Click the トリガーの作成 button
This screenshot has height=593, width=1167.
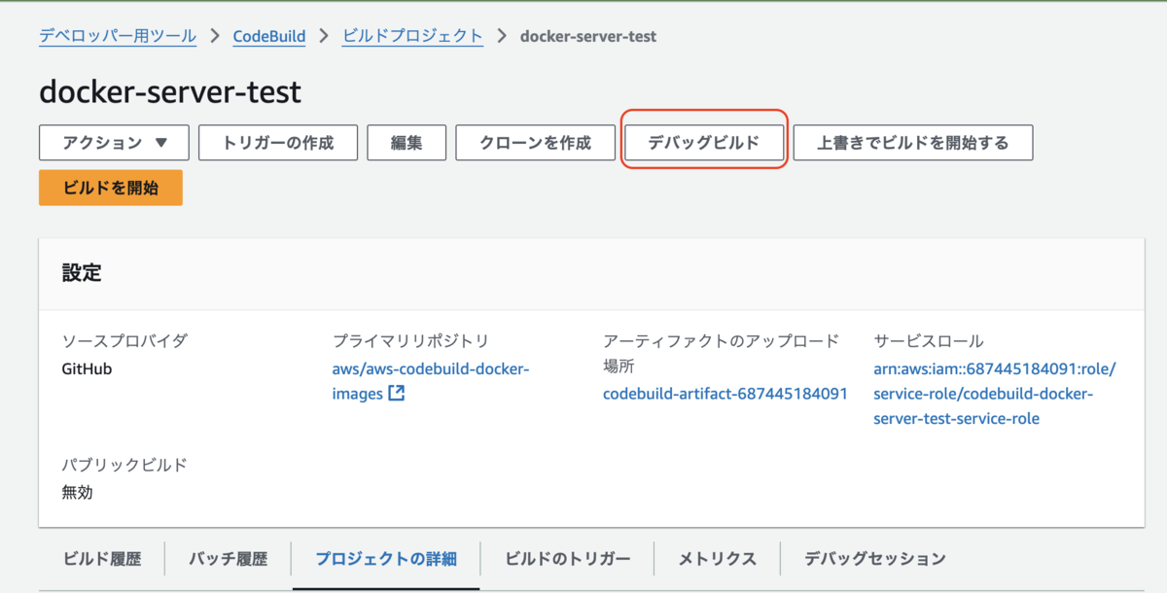(278, 143)
